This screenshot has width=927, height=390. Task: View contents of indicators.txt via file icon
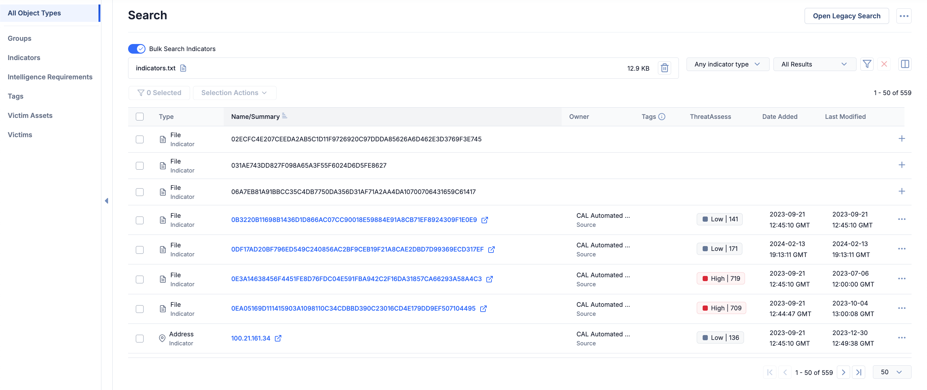(183, 68)
